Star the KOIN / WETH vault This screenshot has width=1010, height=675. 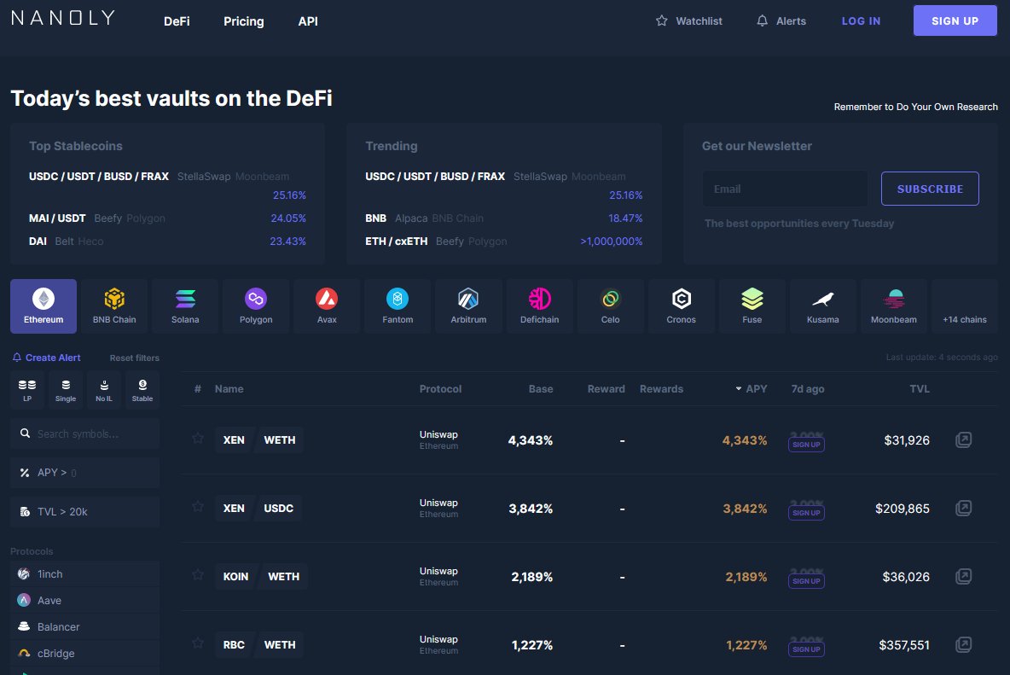tap(198, 575)
